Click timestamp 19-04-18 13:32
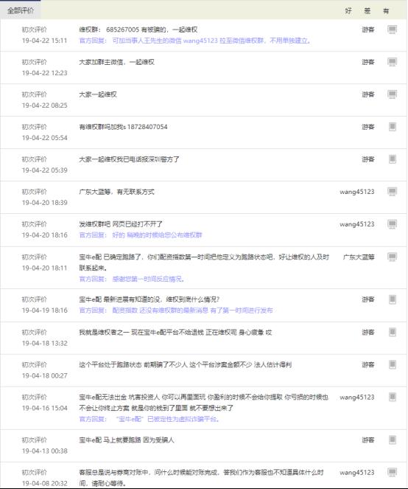Screen dimensions: 408x489 (x=44, y=344)
